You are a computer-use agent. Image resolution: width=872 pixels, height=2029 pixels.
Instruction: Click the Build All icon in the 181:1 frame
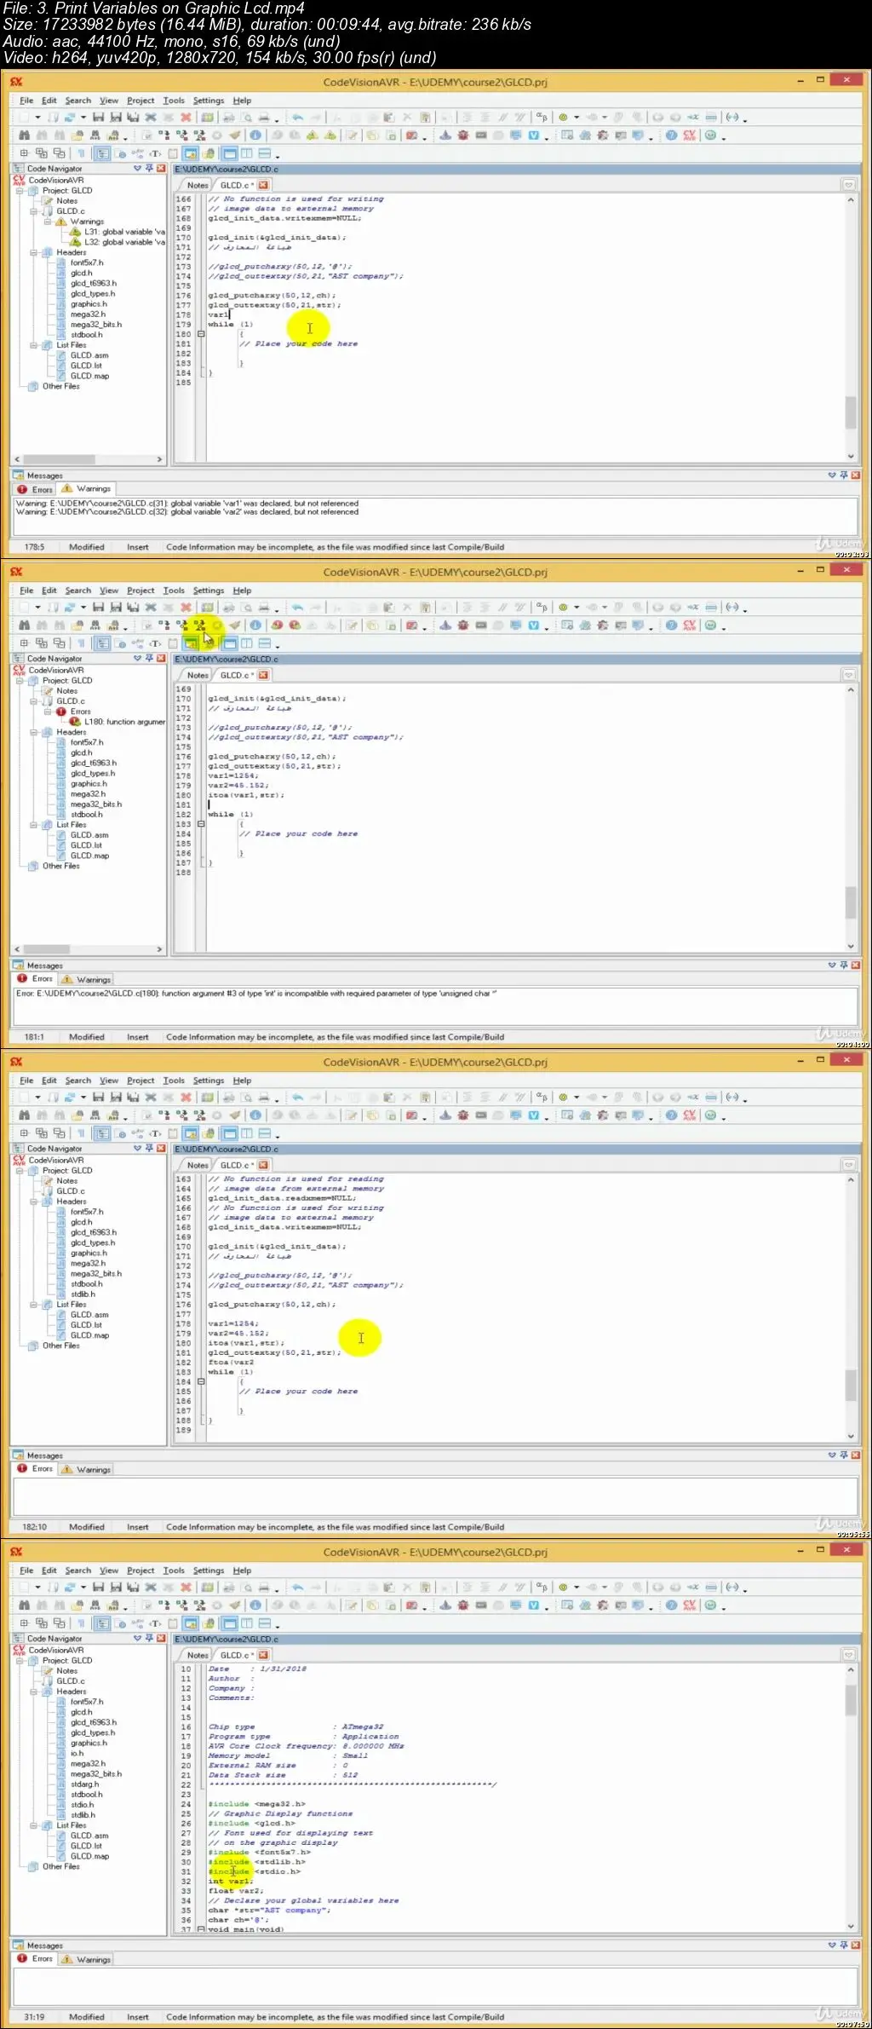tap(199, 625)
